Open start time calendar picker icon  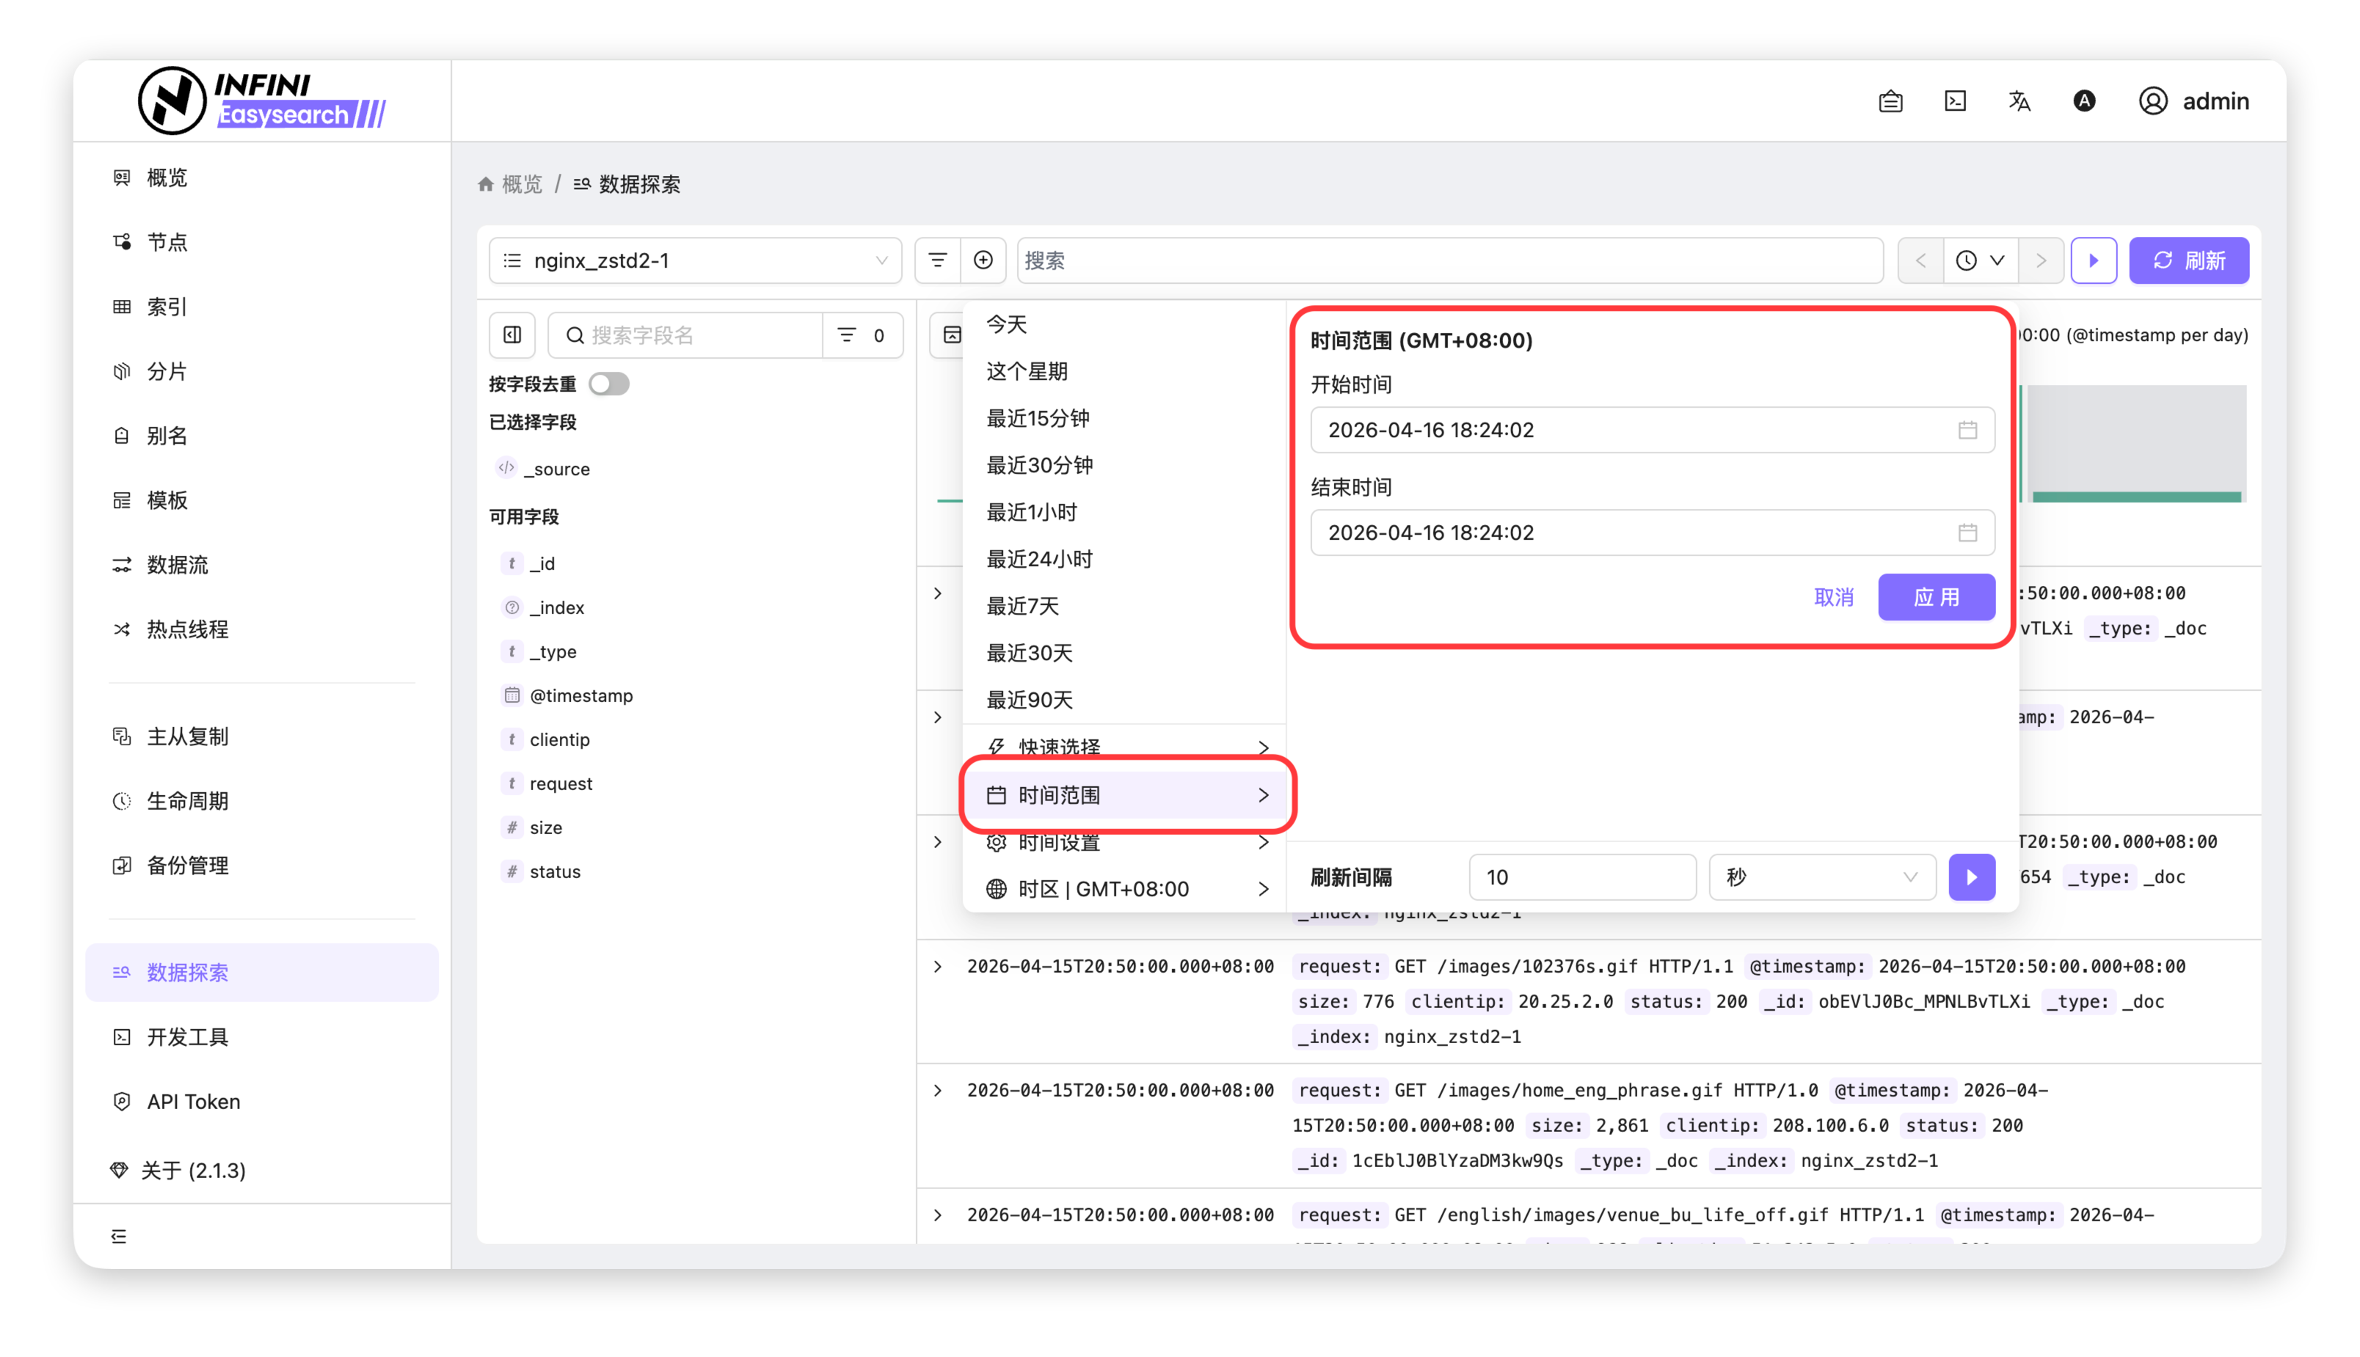click(1967, 430)
